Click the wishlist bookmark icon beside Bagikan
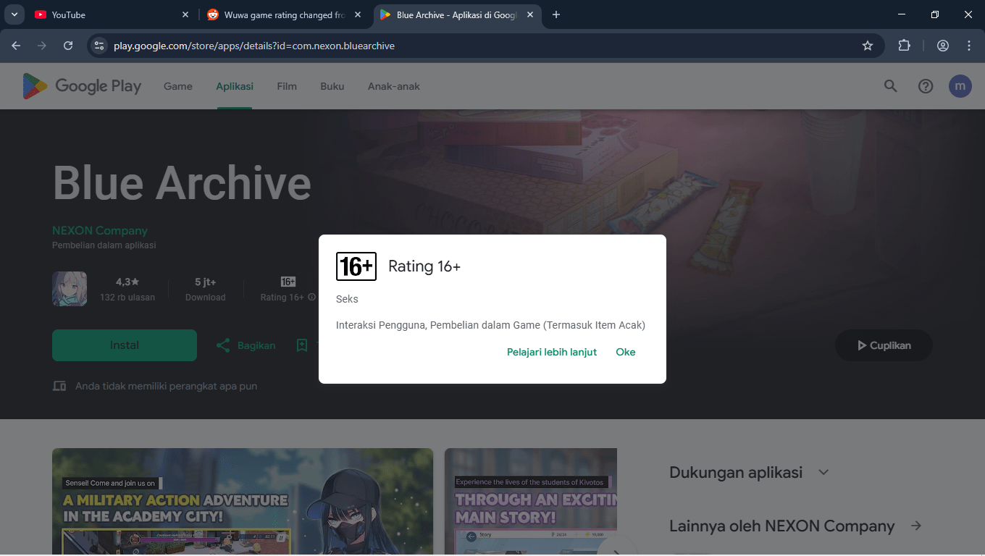 pyautogui.click(x=302, y=345)
